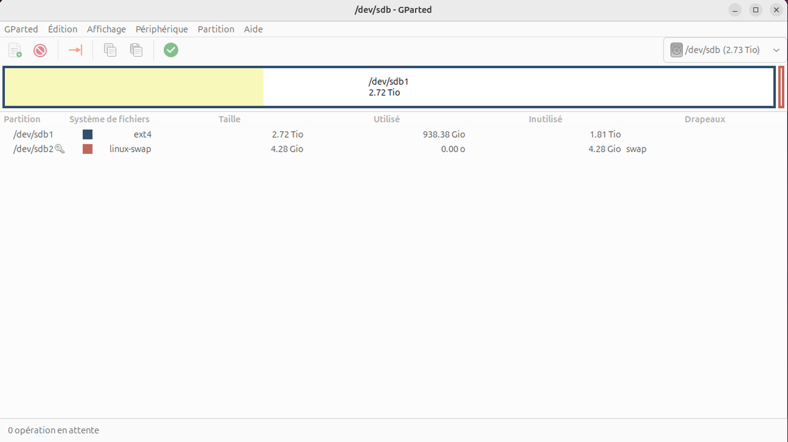
Task: Close the GParted window
Action: [x=777, y=10]
